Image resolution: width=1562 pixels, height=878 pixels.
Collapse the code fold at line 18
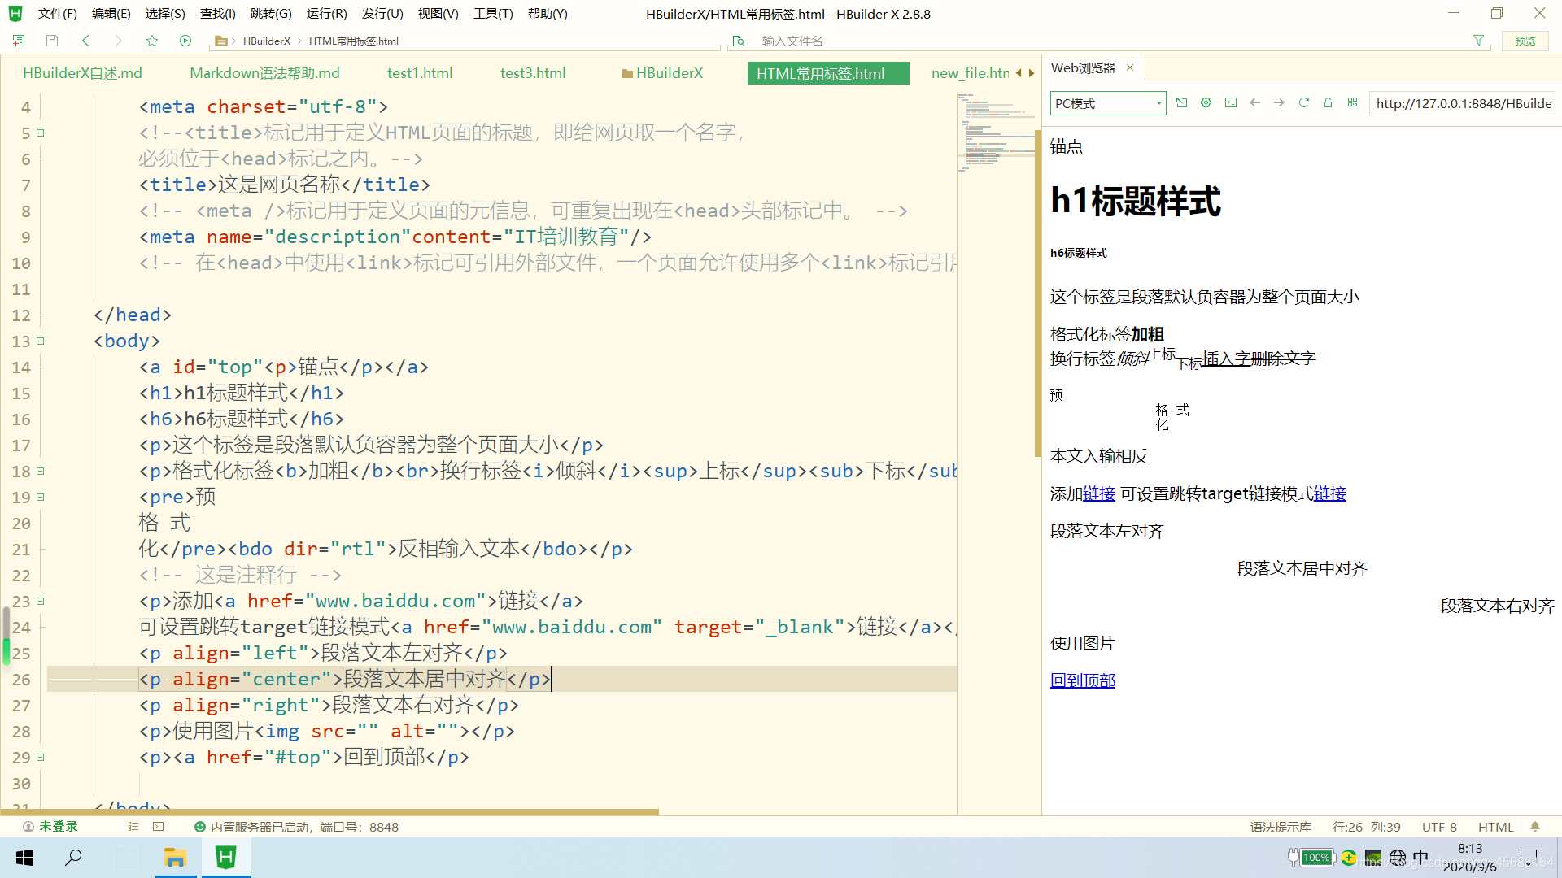pyautogui.click(x=40, y=471)
